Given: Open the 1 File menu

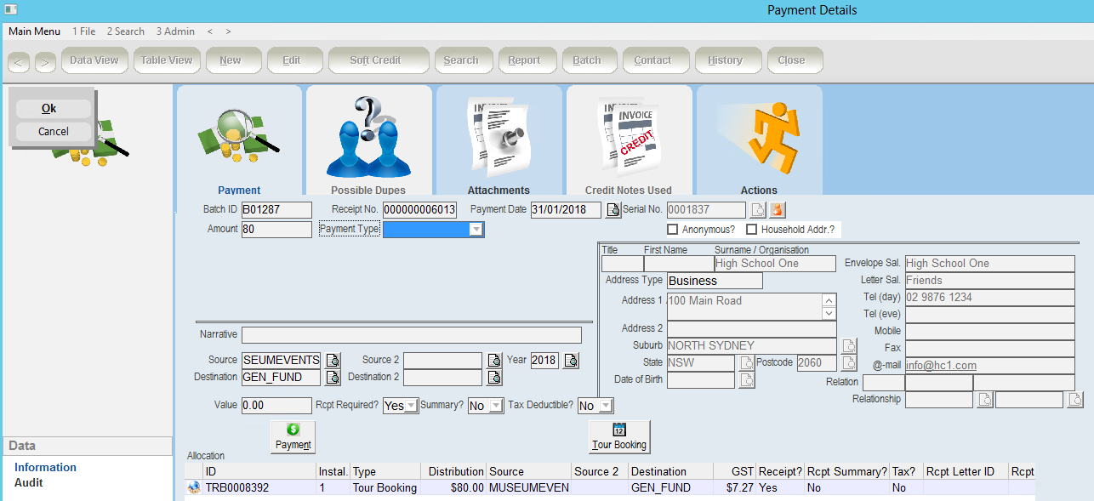Looking at the screenshot, I should pyautogui.click(x=84, y=31).
